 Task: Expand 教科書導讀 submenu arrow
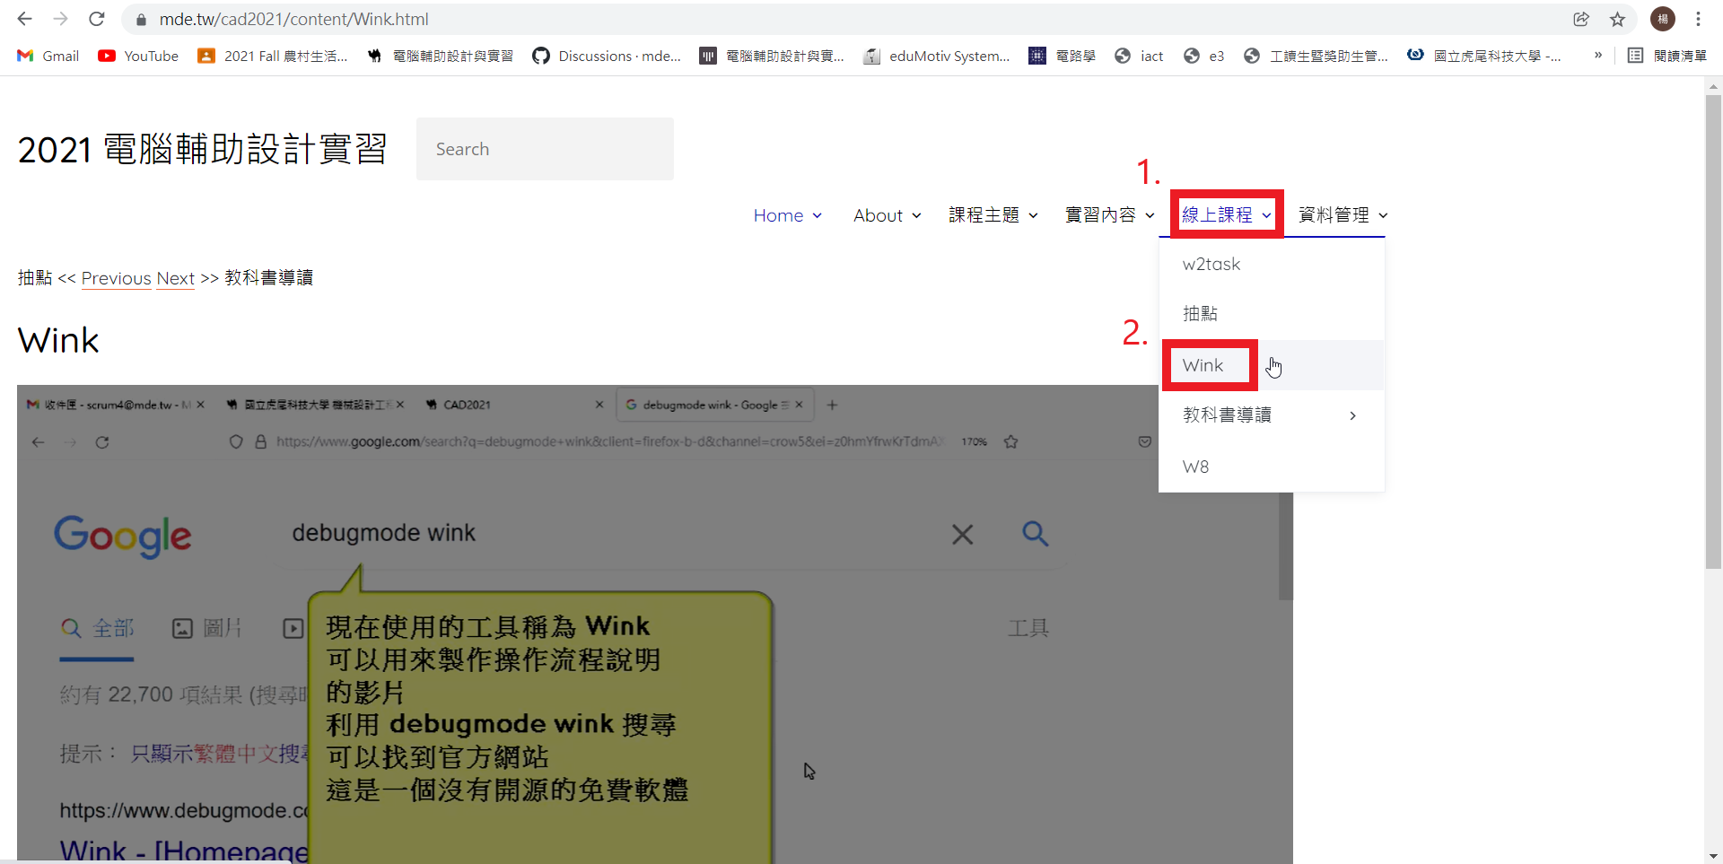(1352, 415)
